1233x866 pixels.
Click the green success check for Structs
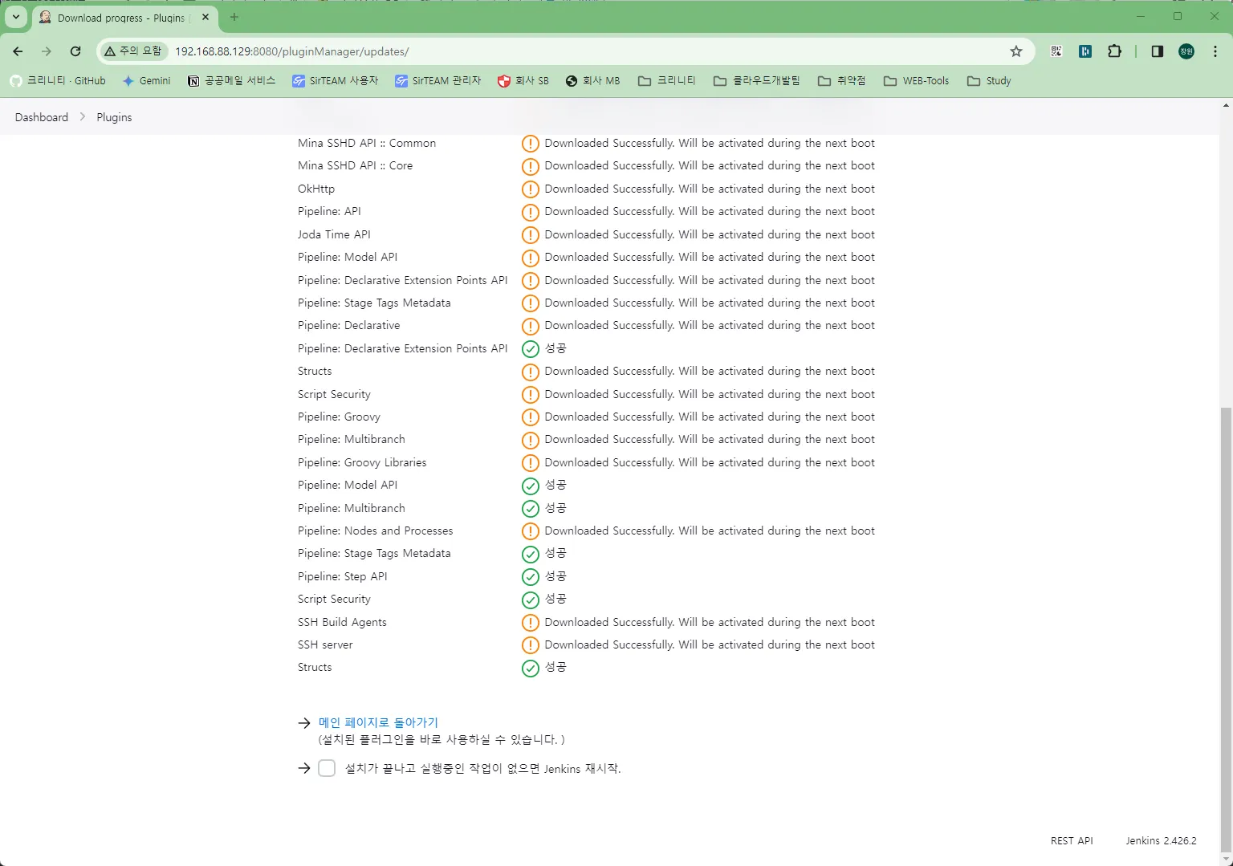(530, 668)
